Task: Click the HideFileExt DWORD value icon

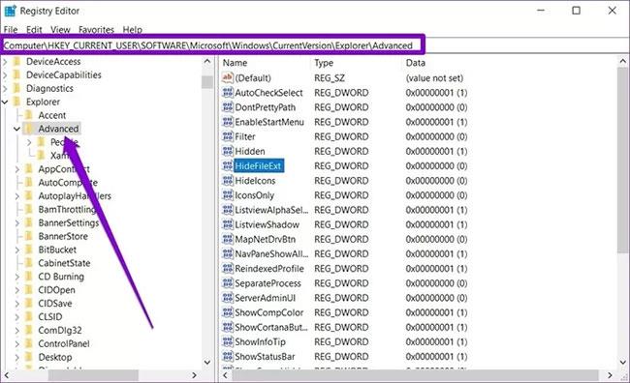Action: [x=228, y=165]
